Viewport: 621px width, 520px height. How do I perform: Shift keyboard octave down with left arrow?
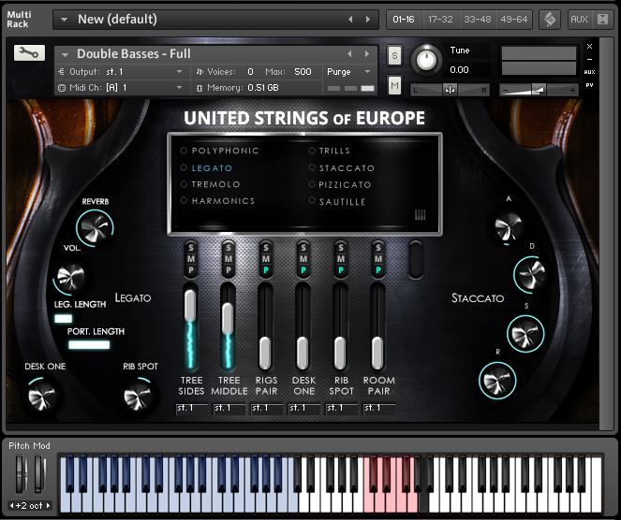pyautogui.click(x=12, y=505)
